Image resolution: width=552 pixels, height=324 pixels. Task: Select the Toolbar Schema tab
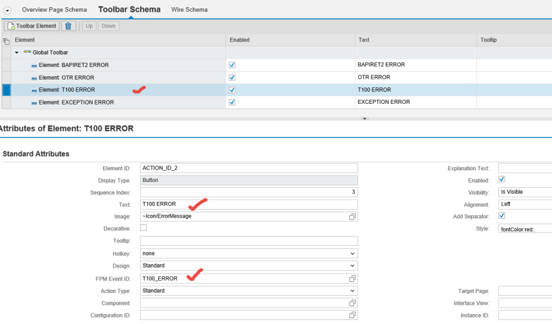tap(129, 9)
